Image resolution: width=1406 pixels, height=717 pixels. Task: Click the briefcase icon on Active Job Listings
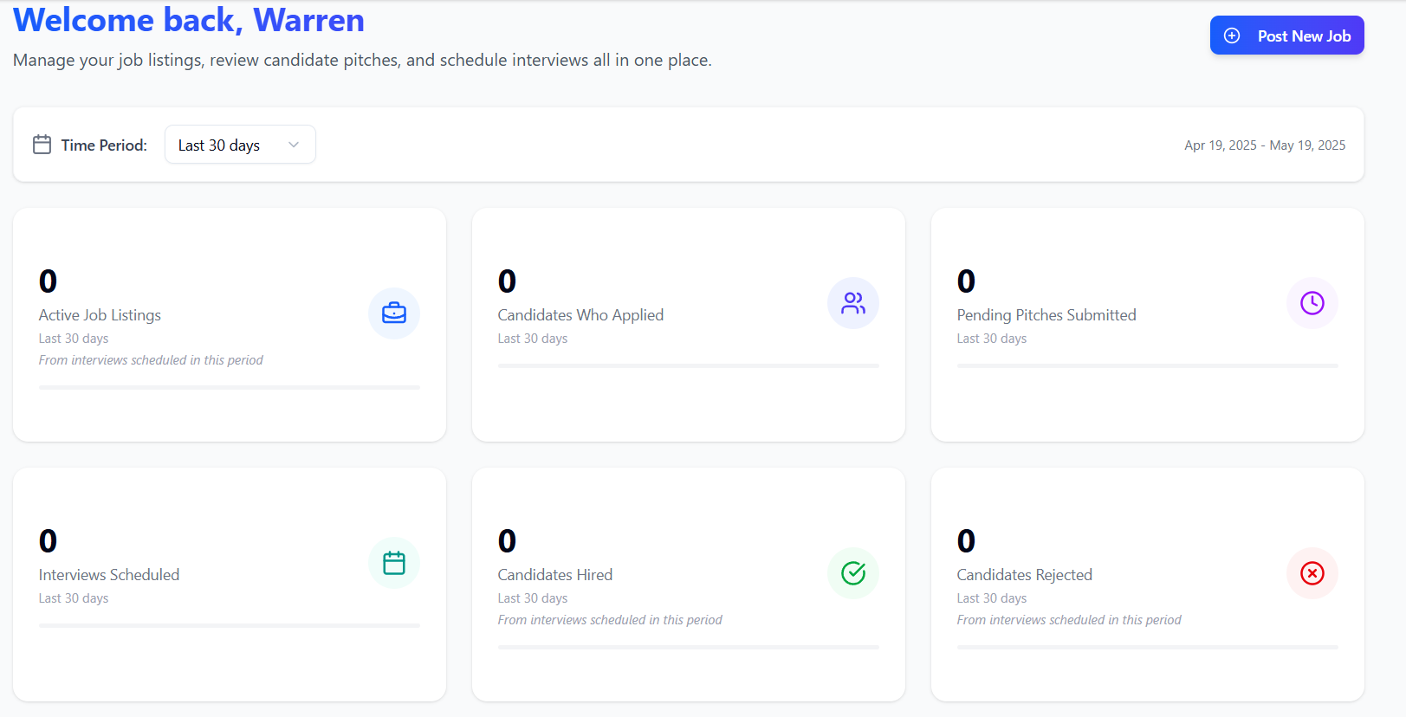[x=394, y=313]
